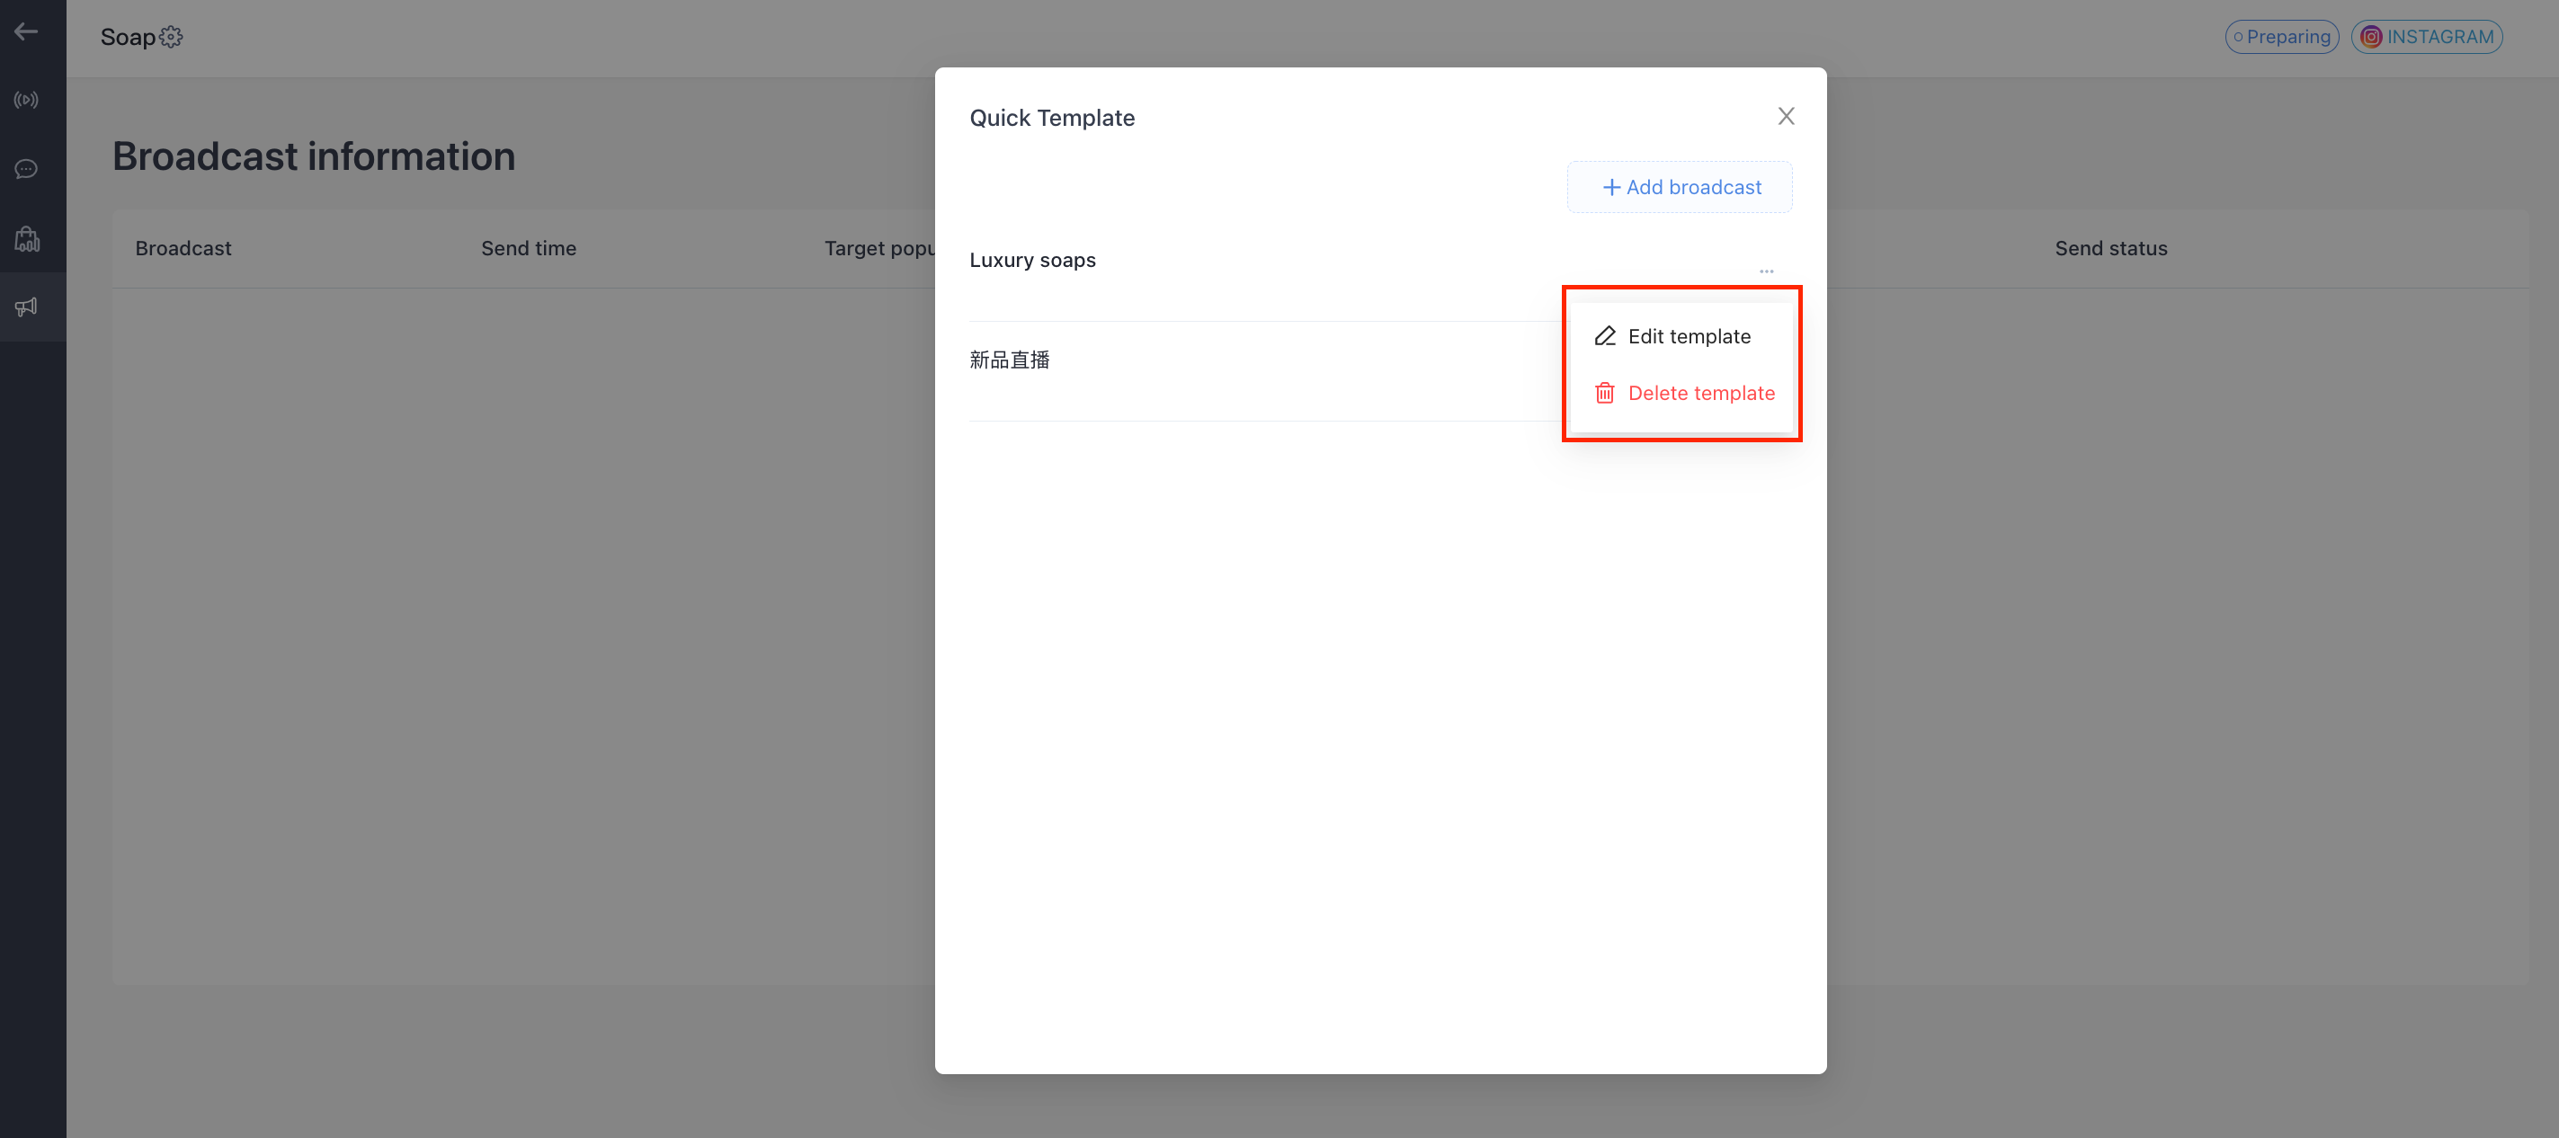Click the Preparing status badge

(x=2282, y=37)
